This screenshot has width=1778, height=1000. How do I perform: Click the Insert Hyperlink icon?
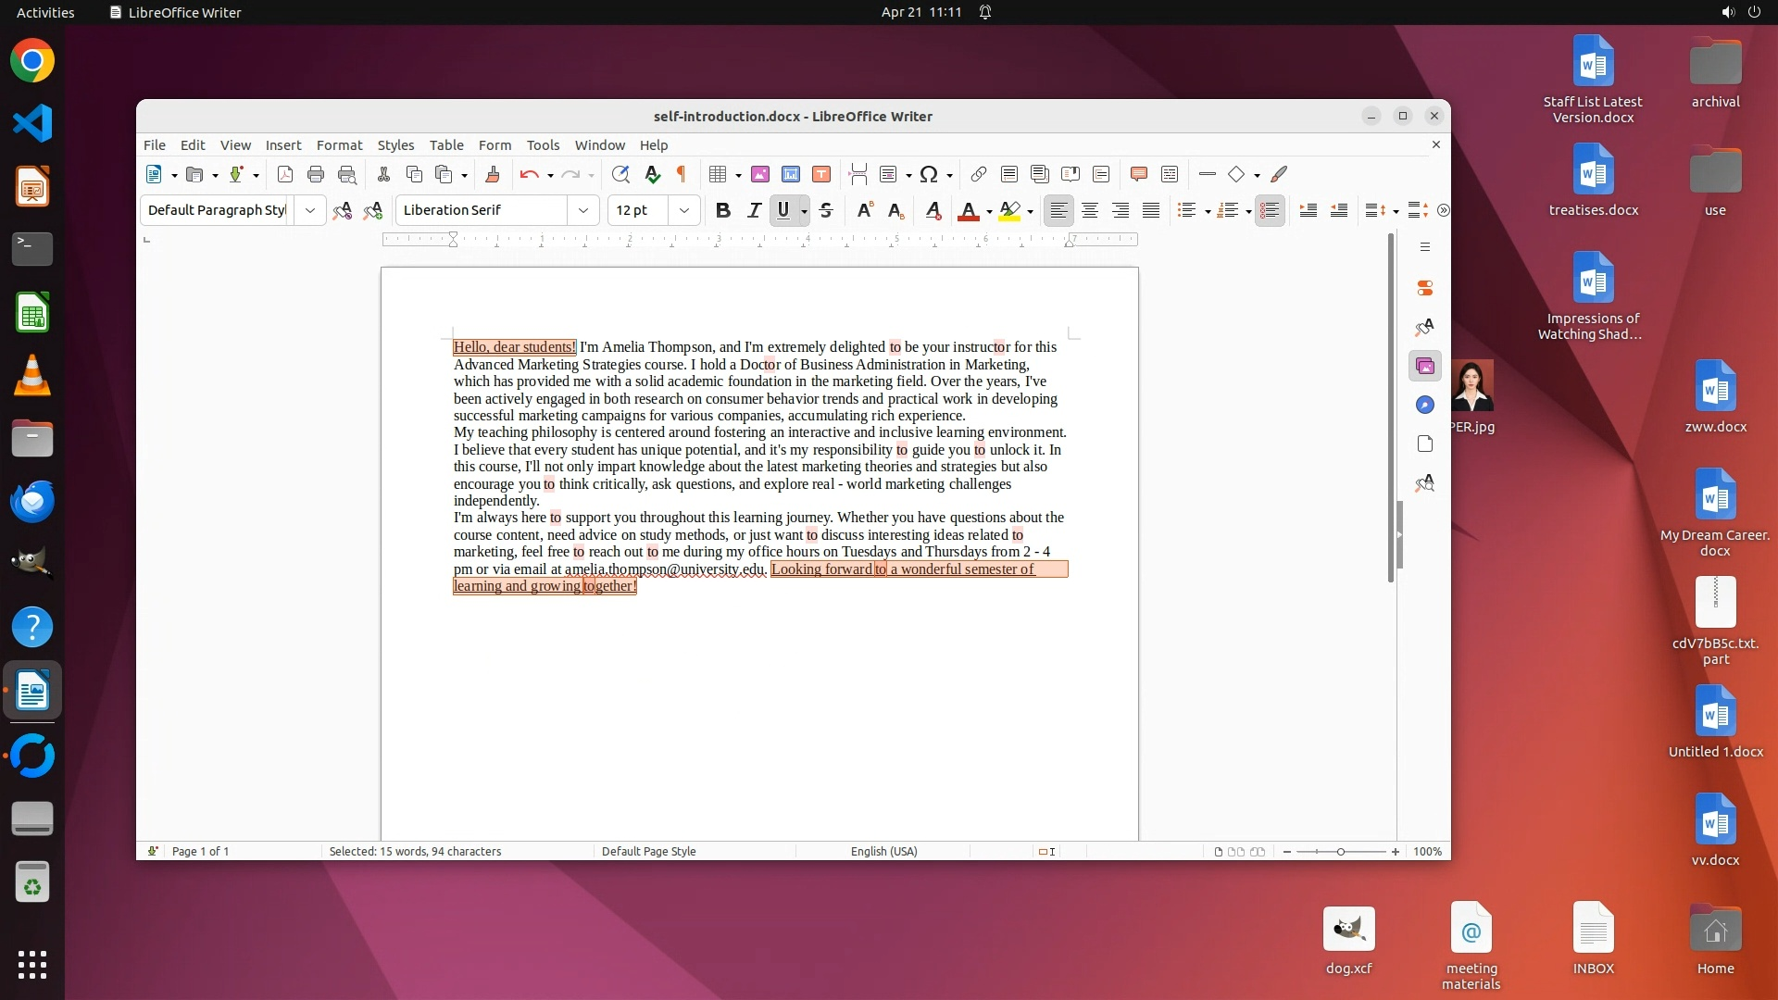click(x=979, y=174)
